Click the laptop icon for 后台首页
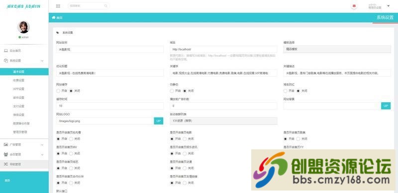The height and width of the screenshot is (193, 398). pyautogui.click(x=6, y=51)
